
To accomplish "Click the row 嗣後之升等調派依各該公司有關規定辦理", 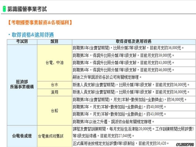I will point(134,77).
